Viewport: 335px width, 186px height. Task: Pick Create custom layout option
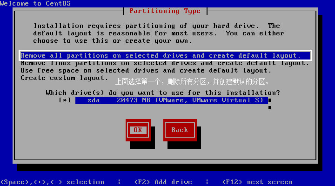(64, 78)
